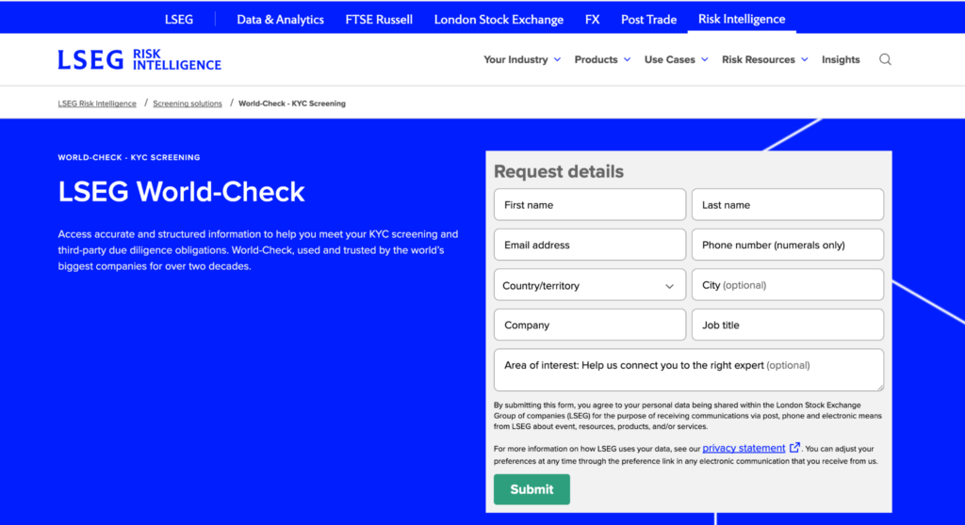Select the Risk Intelligence top tab
Viewport: 965px width, 525px height.
tap(742, 19)
